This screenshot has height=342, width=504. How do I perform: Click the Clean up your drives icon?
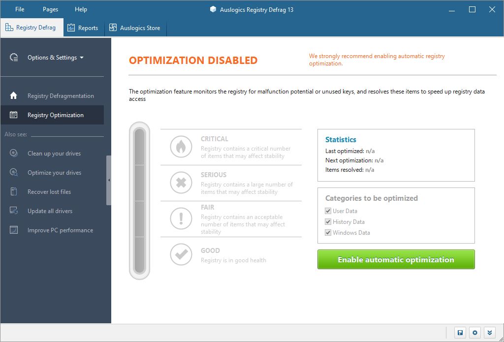point(13,153)
